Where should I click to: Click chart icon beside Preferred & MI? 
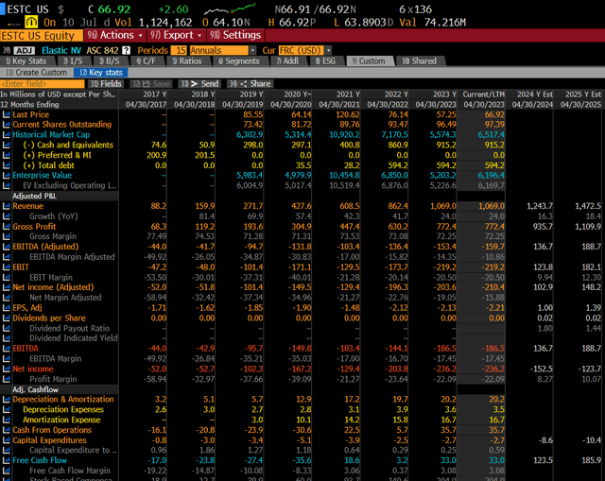click(6, 155)
